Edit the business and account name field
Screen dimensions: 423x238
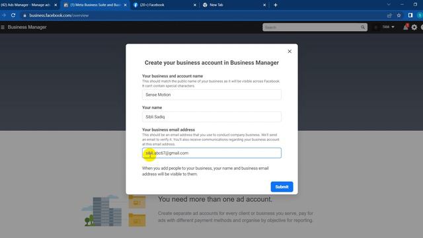(211, 95)
